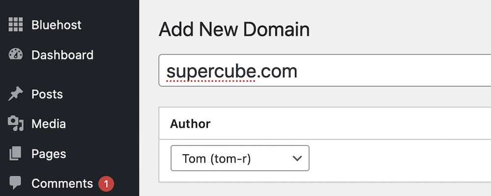Open the Author dropdown showing Tom
The image size is (491, 196).
tap(240, 158)
